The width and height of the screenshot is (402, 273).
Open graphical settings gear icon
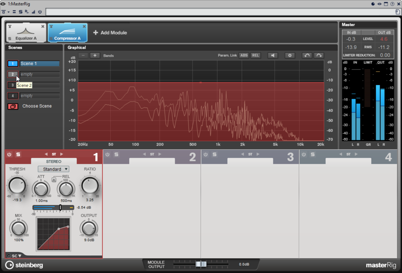(290, 56)
